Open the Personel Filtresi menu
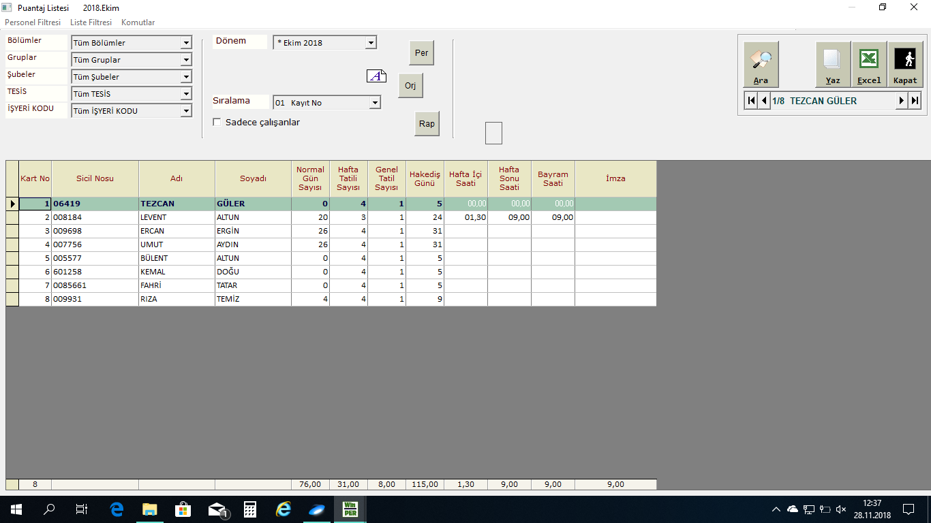The height and width of the screenshot is (523, 931). click(x=33, y=22)
